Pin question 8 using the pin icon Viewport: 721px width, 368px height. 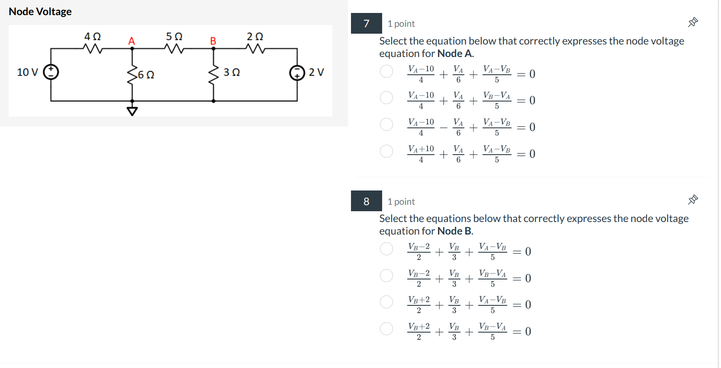pos(693,199)
